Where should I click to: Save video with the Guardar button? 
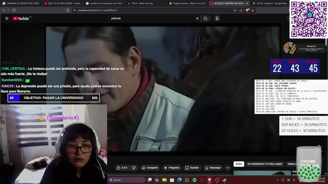point(192,168)
